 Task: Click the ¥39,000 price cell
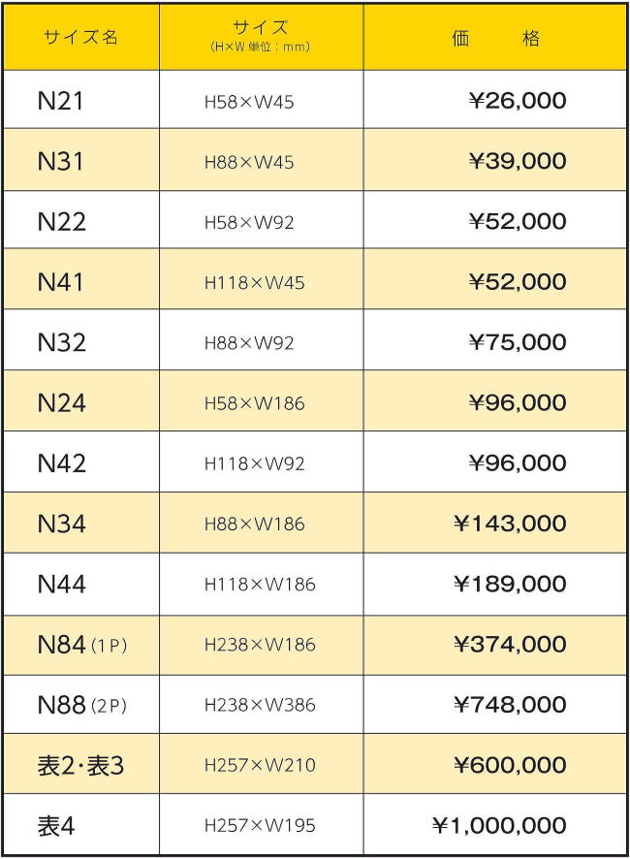click(x=517, y=161)
